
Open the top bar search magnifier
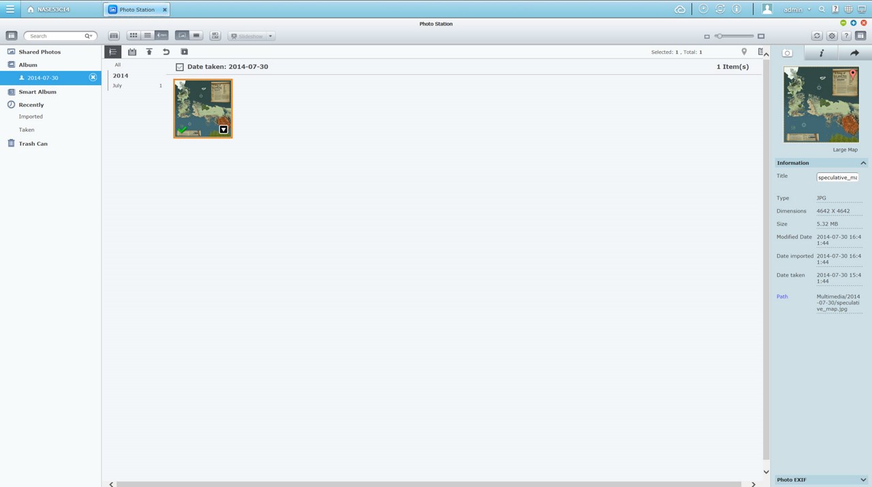pos(822,10)
